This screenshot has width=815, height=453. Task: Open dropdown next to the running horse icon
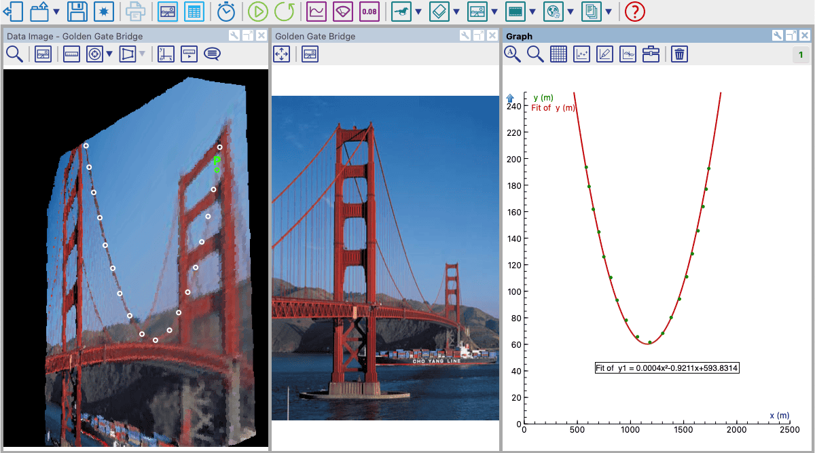418,12
